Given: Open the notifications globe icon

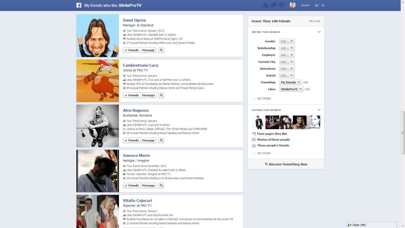Looking at the screenshot, I should (282, 5).
